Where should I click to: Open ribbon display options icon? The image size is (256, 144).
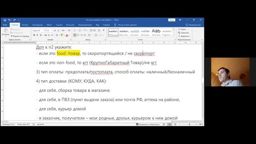(180, 20)
